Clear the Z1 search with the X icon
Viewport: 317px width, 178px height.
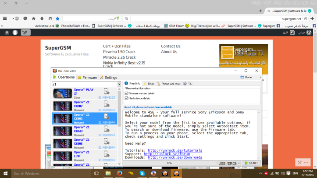tap(119, 84)
